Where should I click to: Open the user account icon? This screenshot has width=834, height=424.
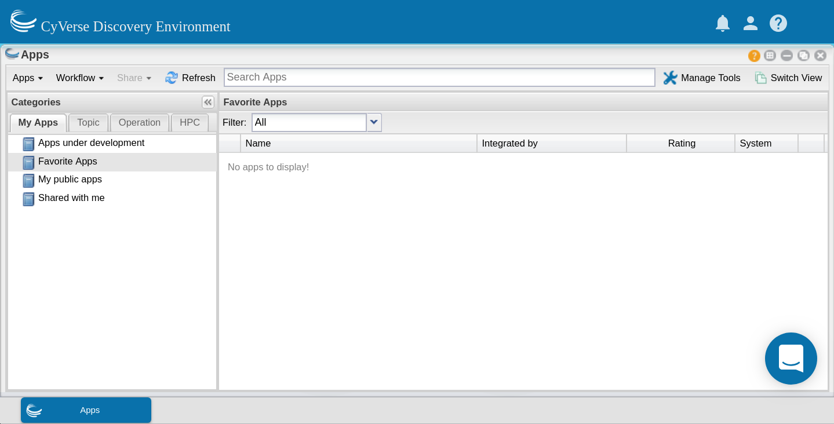click(751, 23)
